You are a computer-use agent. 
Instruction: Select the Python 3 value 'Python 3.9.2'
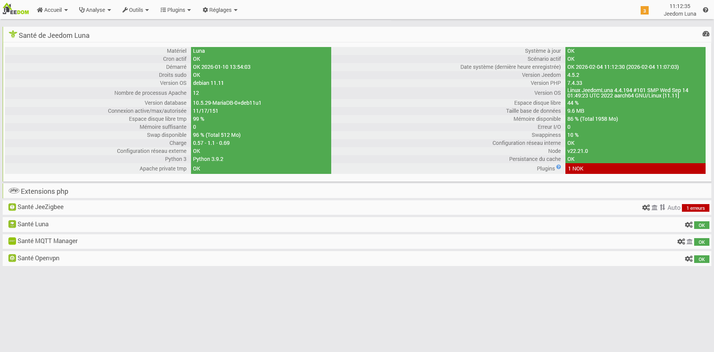[x=208, y=159]
